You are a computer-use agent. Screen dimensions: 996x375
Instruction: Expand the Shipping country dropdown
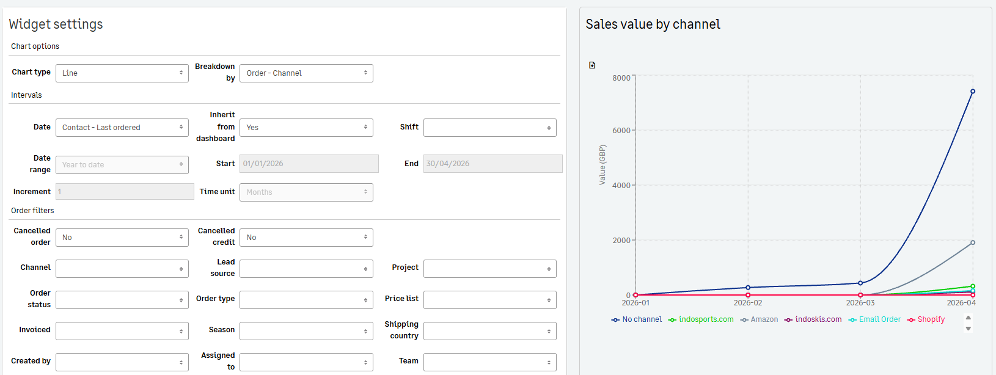pos(490,331)
